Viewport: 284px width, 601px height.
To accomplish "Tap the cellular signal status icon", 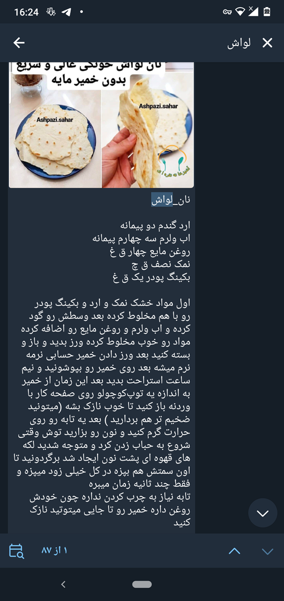I will pos(254,12).
